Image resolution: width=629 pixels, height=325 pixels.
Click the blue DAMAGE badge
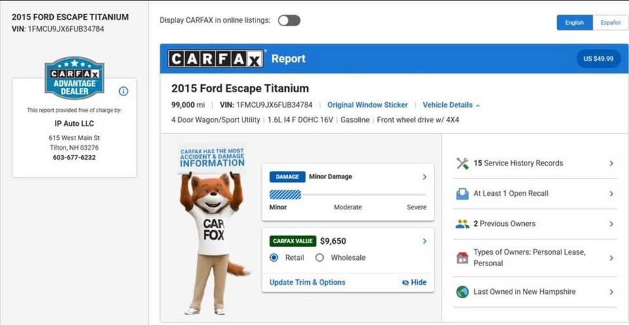[x=287, y=177]
